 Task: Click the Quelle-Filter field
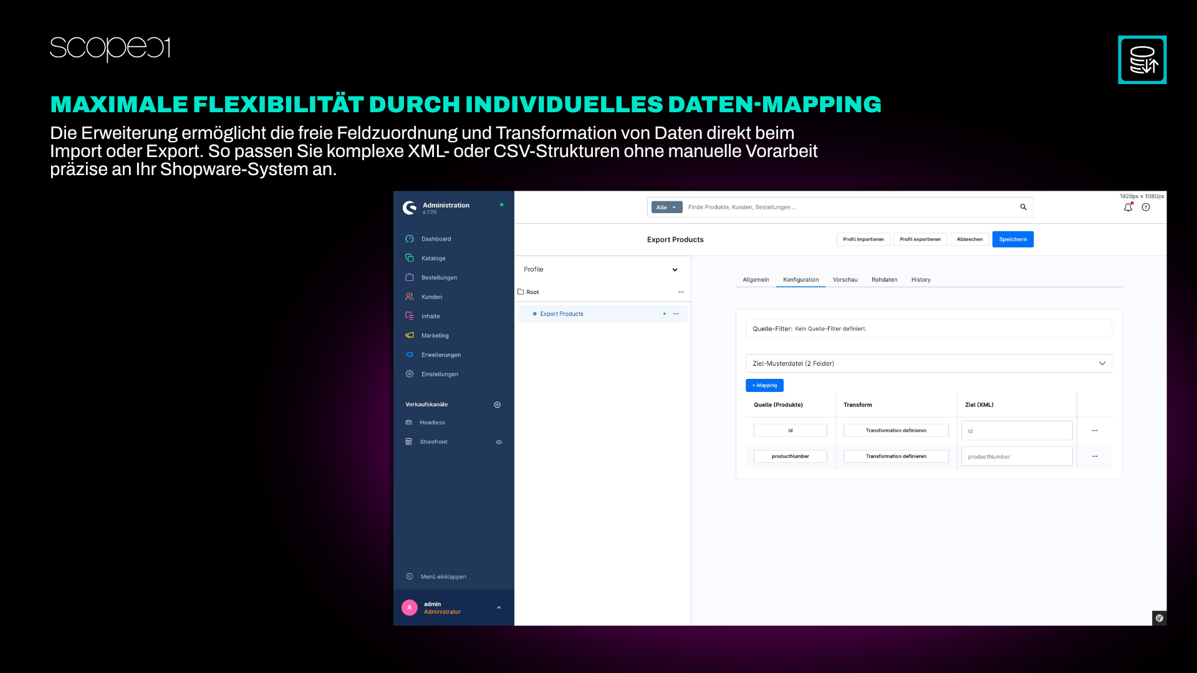[x=928, y=328]
